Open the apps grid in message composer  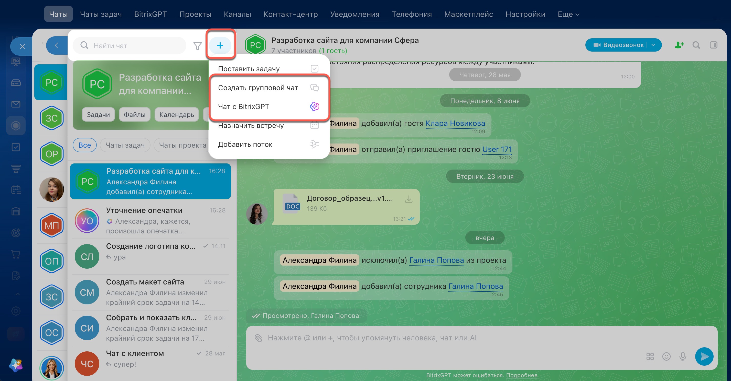click(x=650, y=356)
